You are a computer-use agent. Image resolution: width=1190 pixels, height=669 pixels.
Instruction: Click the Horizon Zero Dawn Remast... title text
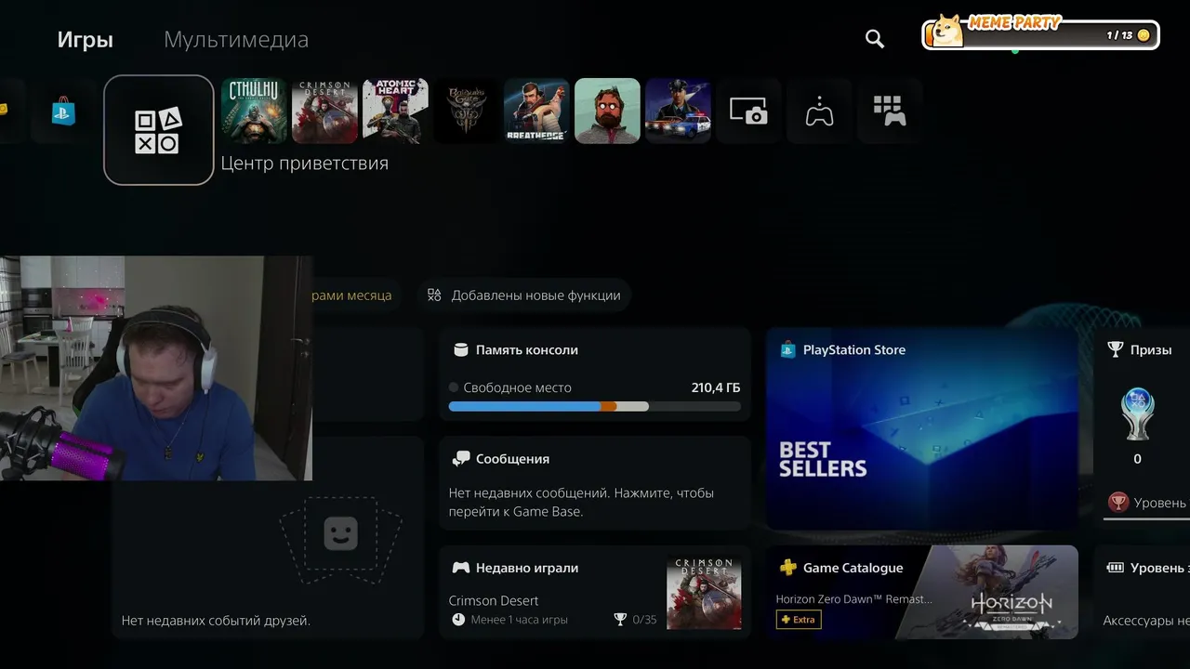point(853,599)
